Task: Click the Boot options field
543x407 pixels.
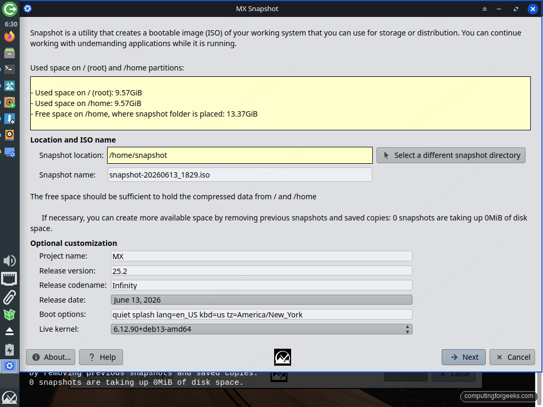Action: (x=261, y=314)
